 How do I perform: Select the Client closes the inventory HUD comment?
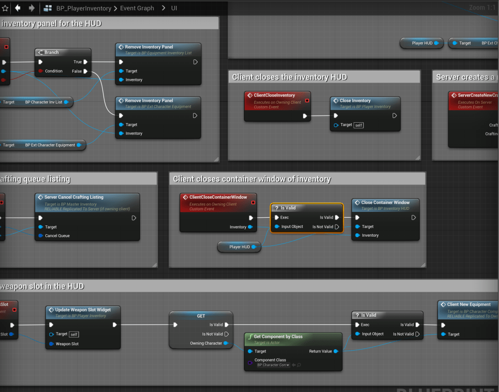tap(324, 77)
